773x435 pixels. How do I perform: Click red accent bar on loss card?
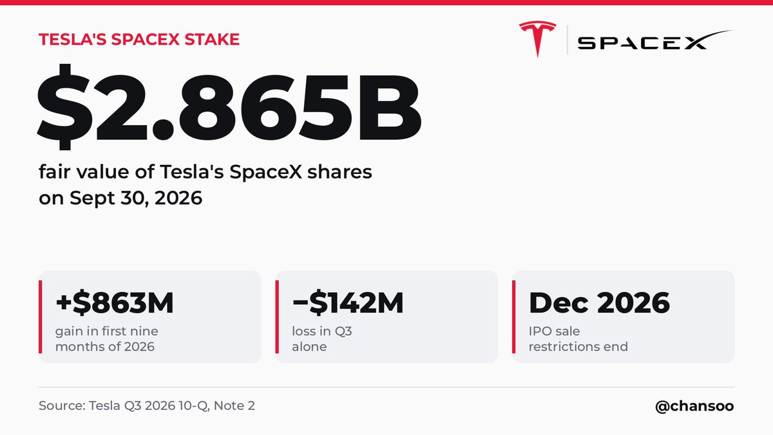coord(278,316)
